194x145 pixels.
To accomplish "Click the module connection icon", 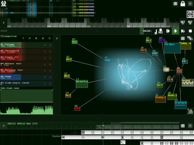I will (190, 38).
